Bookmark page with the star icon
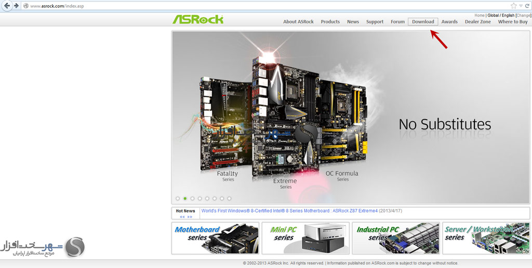 click(x=514, y=6)
